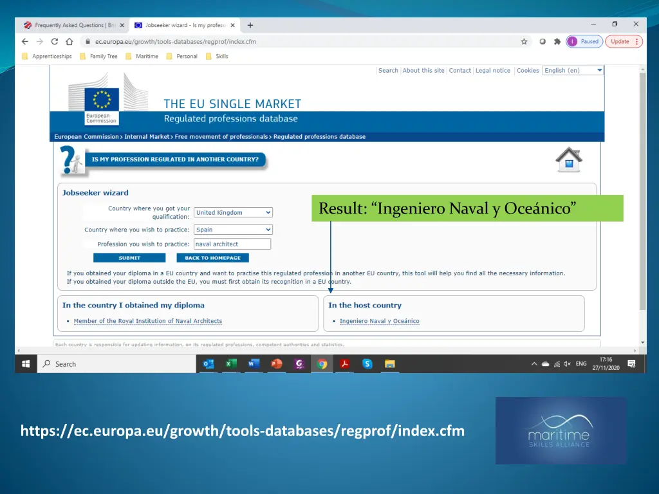
Task: Open the Ingeniero Naval y Oceánico link
Action: click(380, 321)
